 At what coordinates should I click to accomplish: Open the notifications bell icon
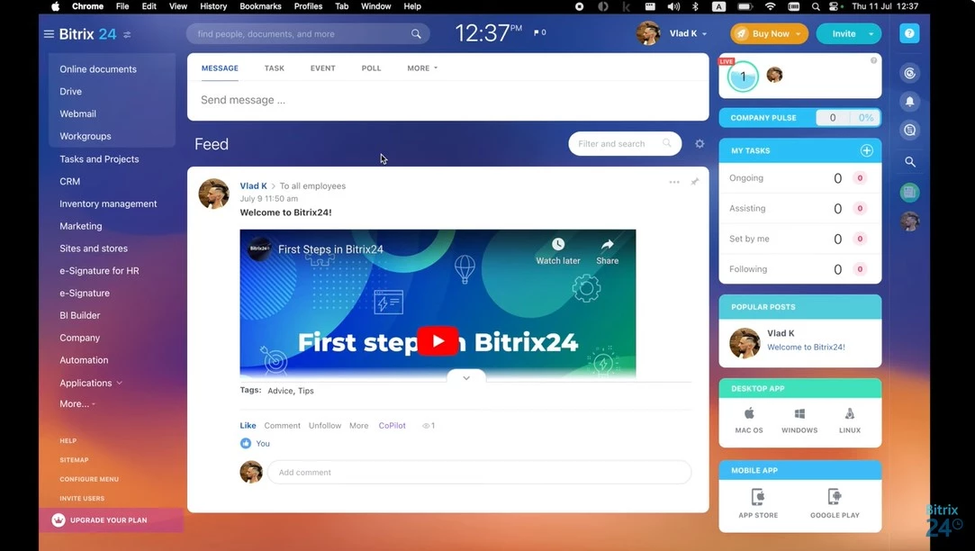[909, 102]
